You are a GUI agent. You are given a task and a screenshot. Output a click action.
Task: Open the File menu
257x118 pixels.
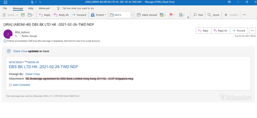(5, 8)
